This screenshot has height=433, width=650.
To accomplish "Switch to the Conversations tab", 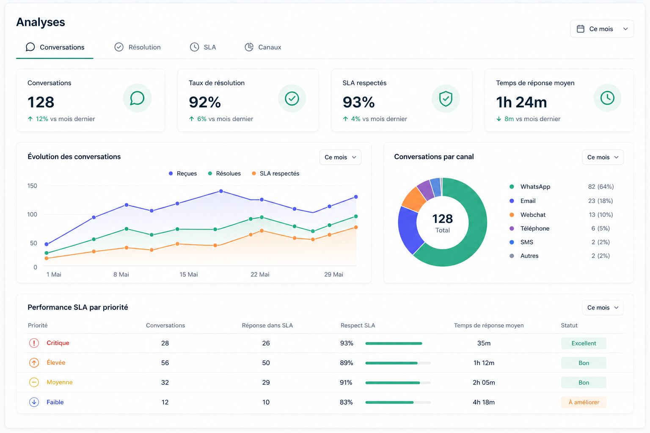I will click(x=55, y=47).
